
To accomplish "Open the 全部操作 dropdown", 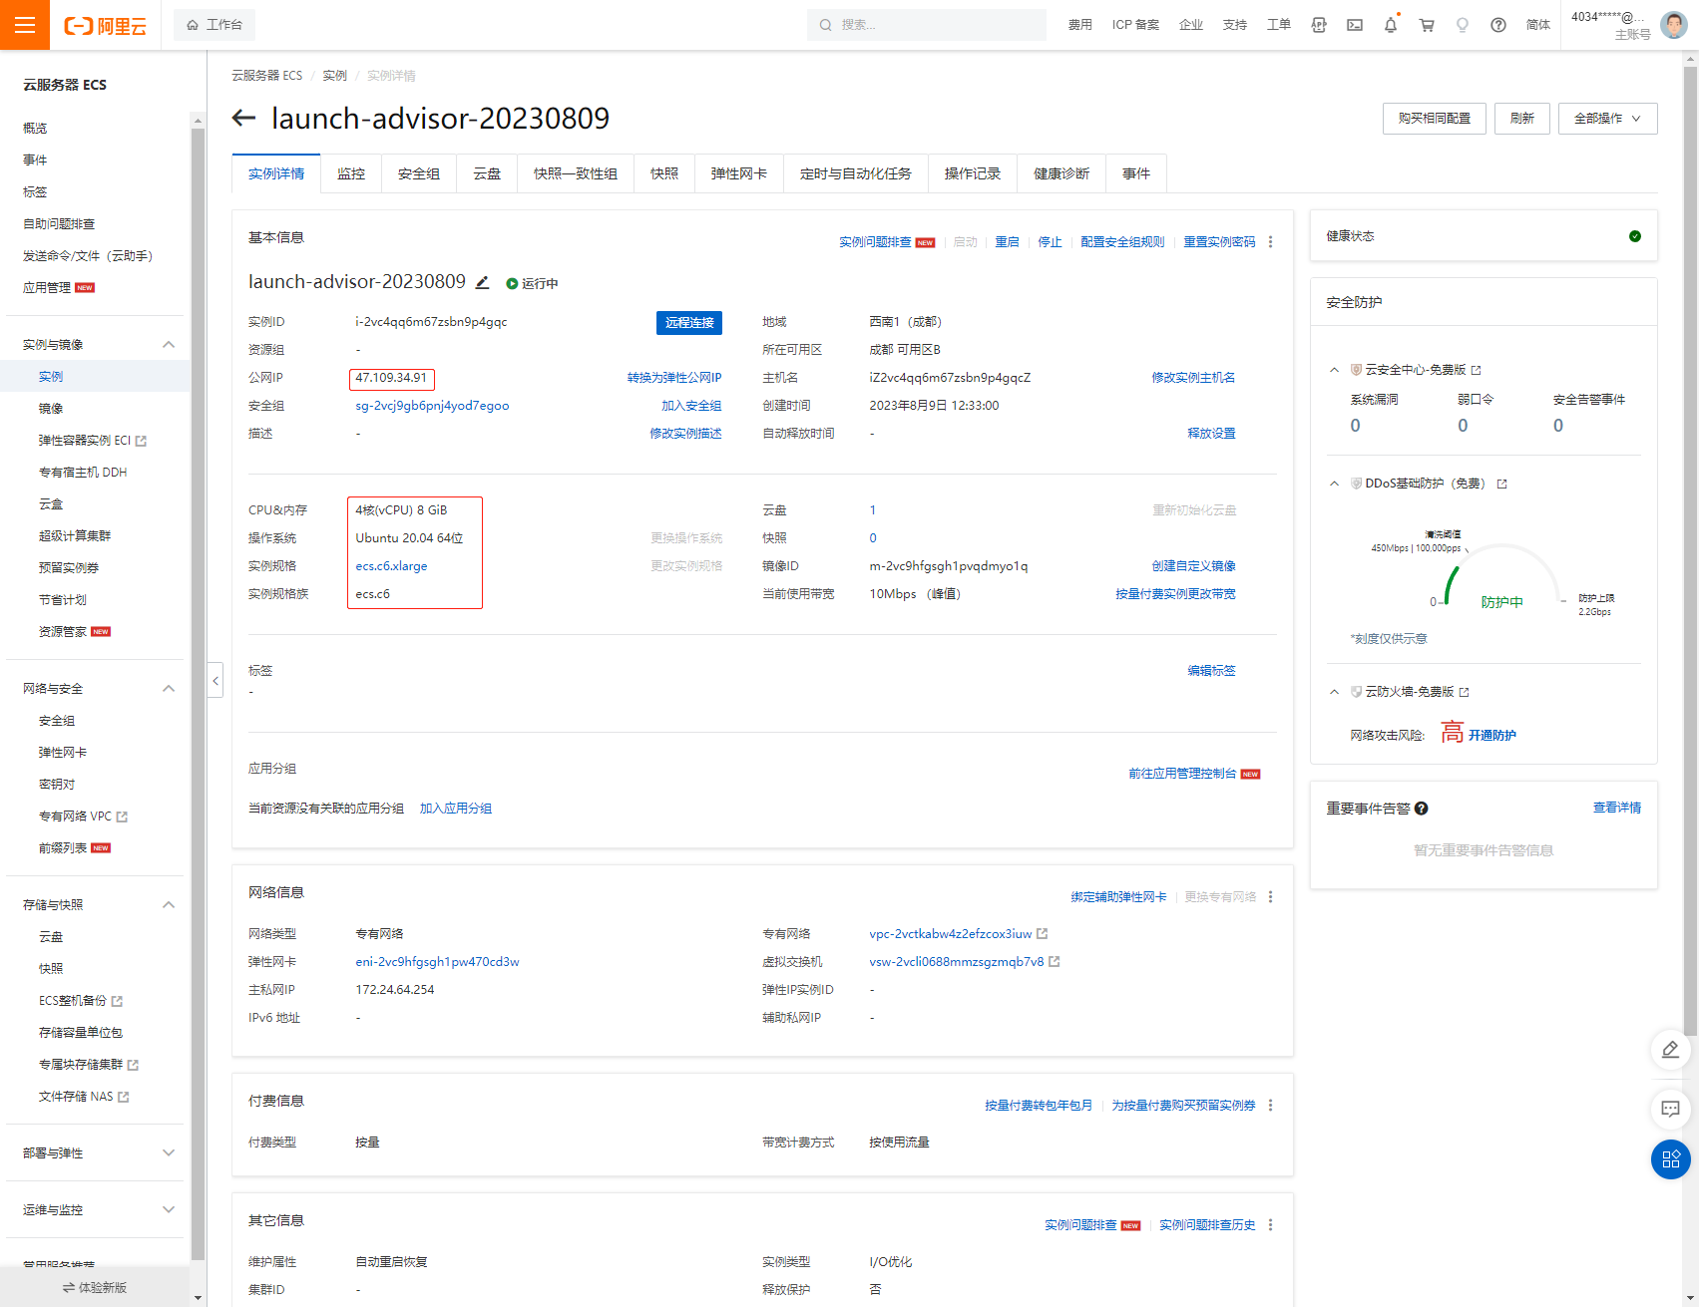I will (1606, 119).
